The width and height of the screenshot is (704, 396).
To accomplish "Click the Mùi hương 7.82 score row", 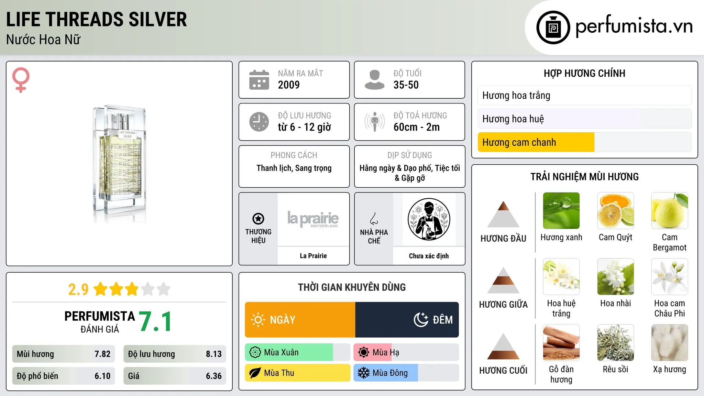I will pyautogui.click(x=64, y=354).
